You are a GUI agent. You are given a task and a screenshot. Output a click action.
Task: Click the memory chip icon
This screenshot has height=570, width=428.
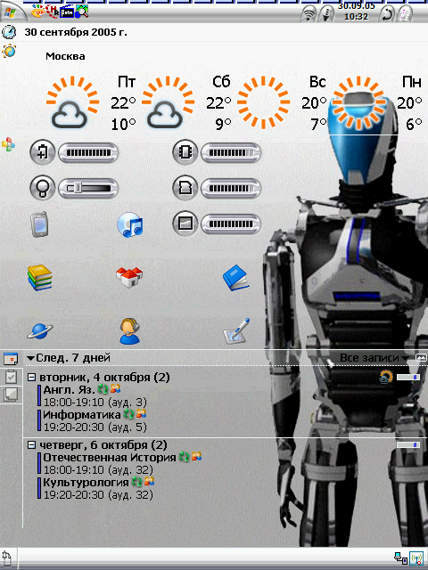[185, 152]
